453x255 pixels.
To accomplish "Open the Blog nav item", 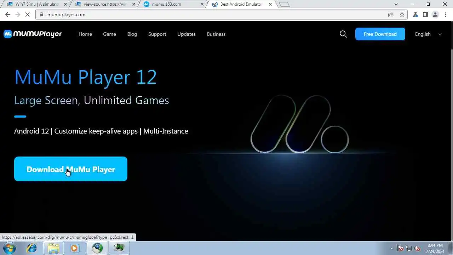I will click(x=132, y=34).
